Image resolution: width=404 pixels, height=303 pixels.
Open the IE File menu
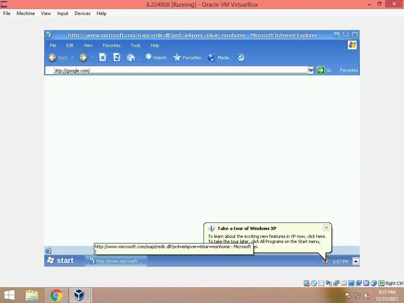pyautogui.click(x=53, y=45)
